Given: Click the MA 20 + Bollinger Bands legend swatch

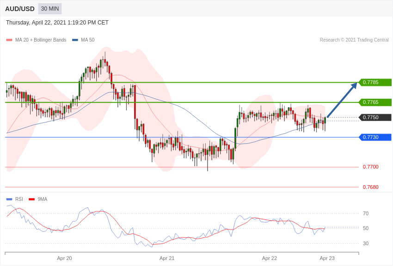Looking at the screenshot, I should (9, 40).
